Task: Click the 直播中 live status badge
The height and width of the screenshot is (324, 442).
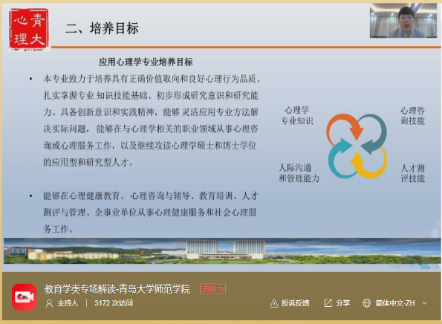Action: click(x=212, y=289)
